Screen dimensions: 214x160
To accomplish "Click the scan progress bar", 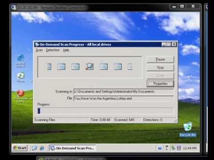I will click(106, 111).
